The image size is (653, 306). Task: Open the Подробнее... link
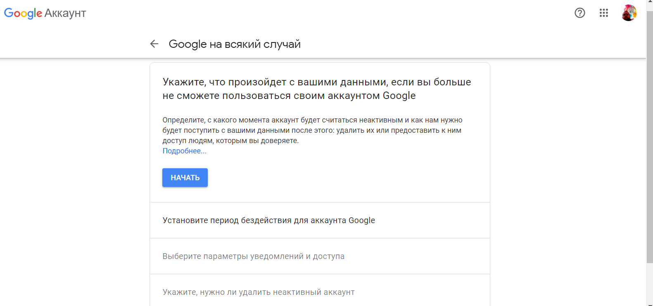[185, 151]
